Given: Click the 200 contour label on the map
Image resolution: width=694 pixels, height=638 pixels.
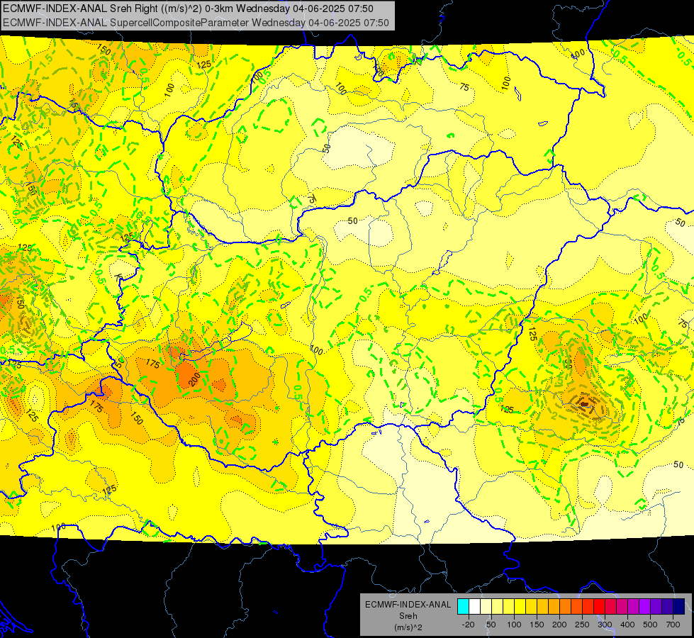Looking at the screenshot, I should coord(194,379).
